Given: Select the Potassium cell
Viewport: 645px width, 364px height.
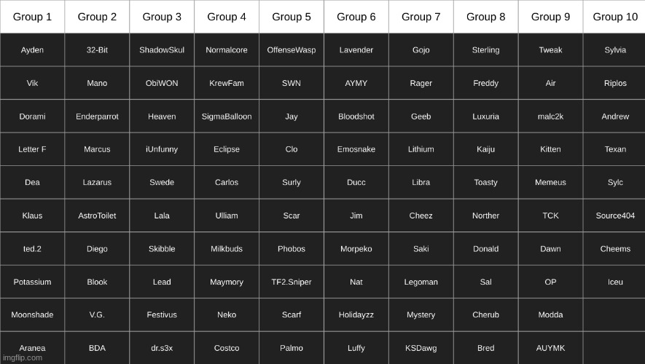Looking at the screenshot, I should [x=32, y=282].
